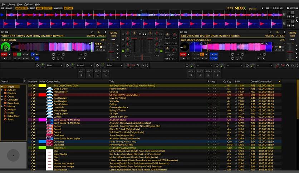Trigger the left deck green hotcue 2
Screen dimensions: 299x173
click(x=19, y=54)
